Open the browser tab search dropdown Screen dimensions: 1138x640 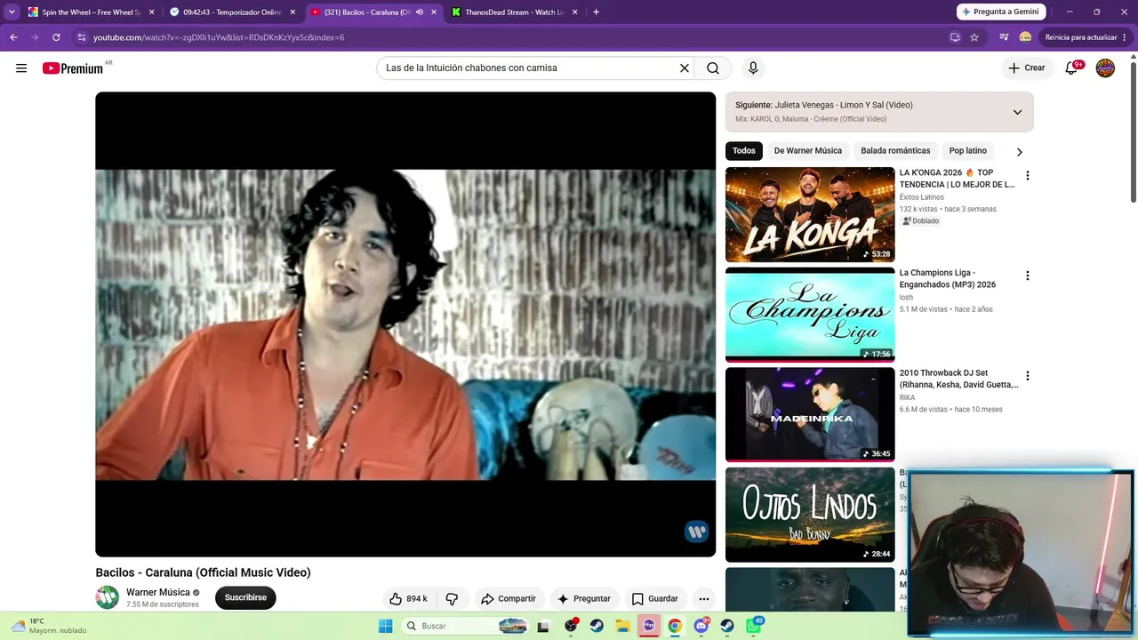click(x=12, y=12)
